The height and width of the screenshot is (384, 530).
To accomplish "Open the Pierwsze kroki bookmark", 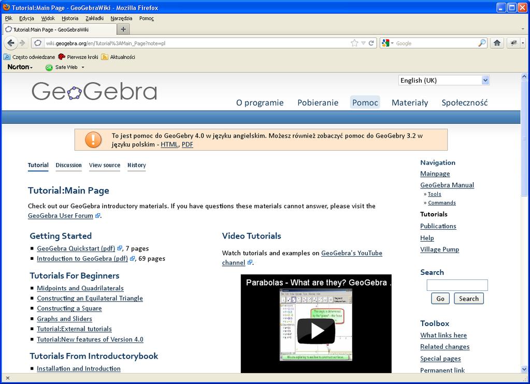I will 78,57.
